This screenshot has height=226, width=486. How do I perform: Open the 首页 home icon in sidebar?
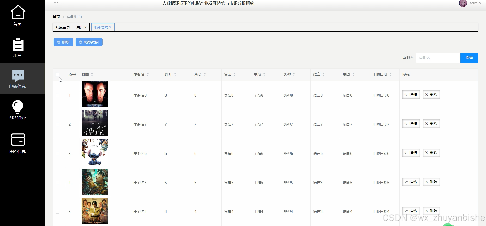(x=18, y=12)
